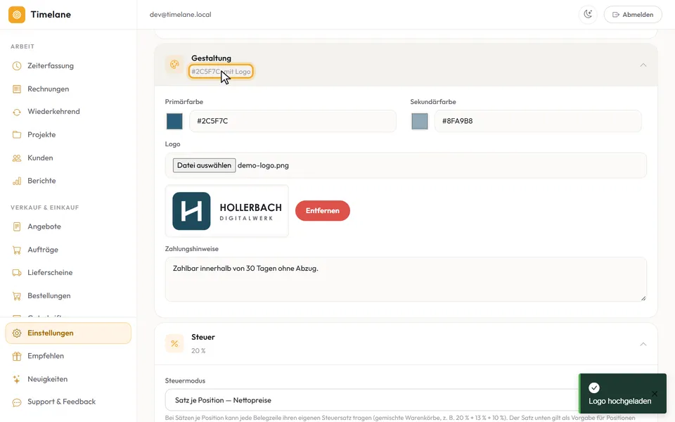The height and width of the screenshot is (422, 675).
Task: Click the Timelane logo icon
Action: tap(17, 15)
